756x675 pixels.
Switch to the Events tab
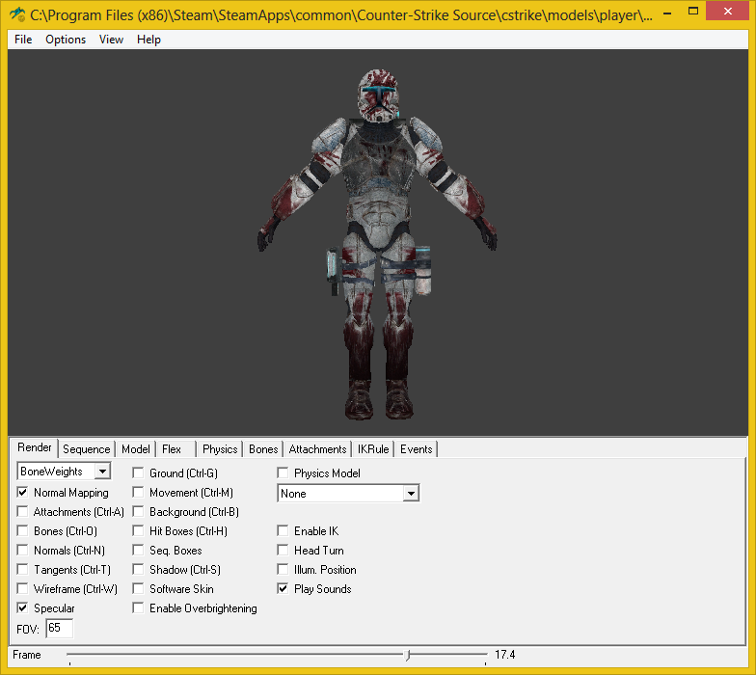[417, 449]
